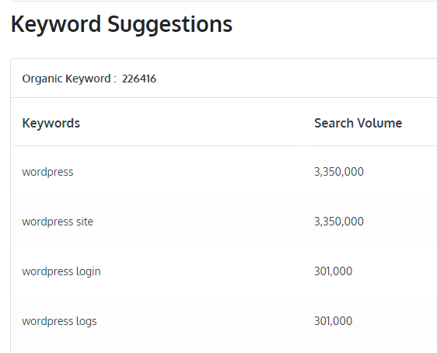
Task: Sort by the Keywords column header
Action: tap(51, 123)
